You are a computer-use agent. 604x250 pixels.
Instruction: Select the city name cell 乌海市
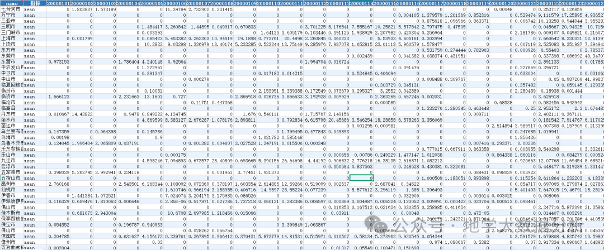[12, 137]
